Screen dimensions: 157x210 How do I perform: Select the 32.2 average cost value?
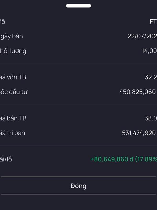(x=151, y=77)
